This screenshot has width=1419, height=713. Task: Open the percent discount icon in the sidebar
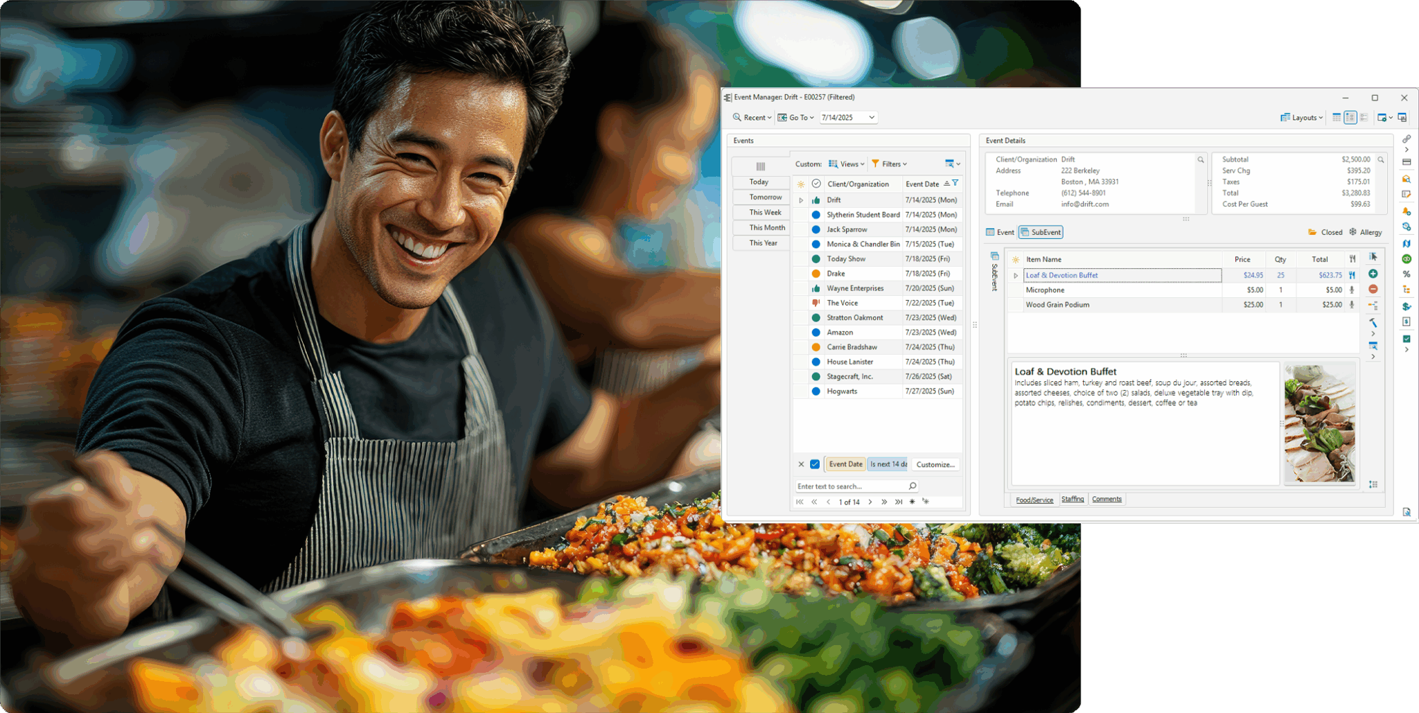1406,274
